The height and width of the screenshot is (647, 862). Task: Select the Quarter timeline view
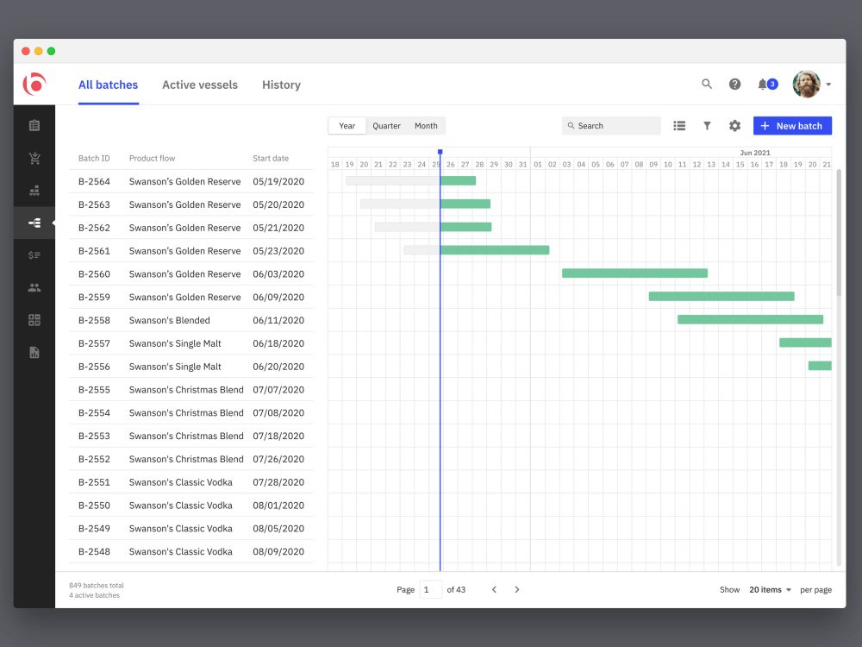386,126
